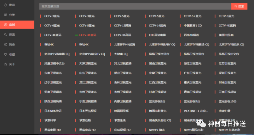
Task: Select the CCTV-4K高码 channel
Action: pos(123,35)
